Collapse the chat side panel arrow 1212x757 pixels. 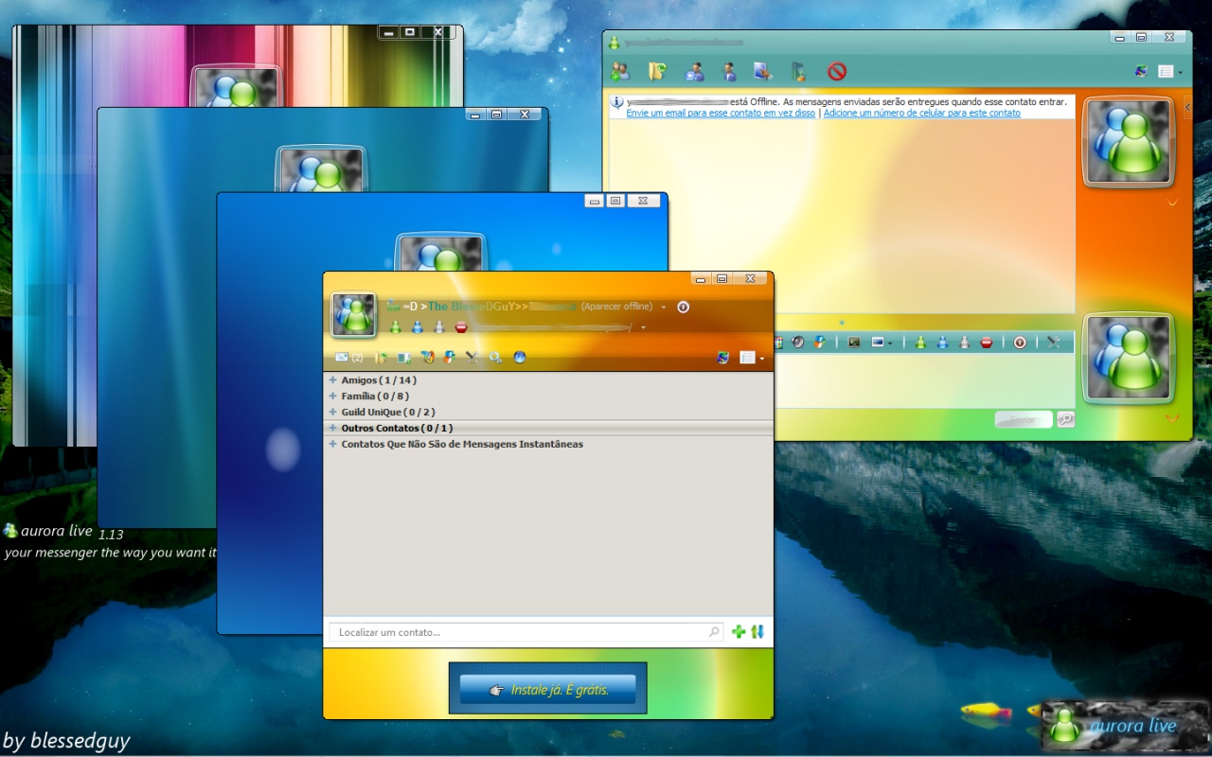1187,109
